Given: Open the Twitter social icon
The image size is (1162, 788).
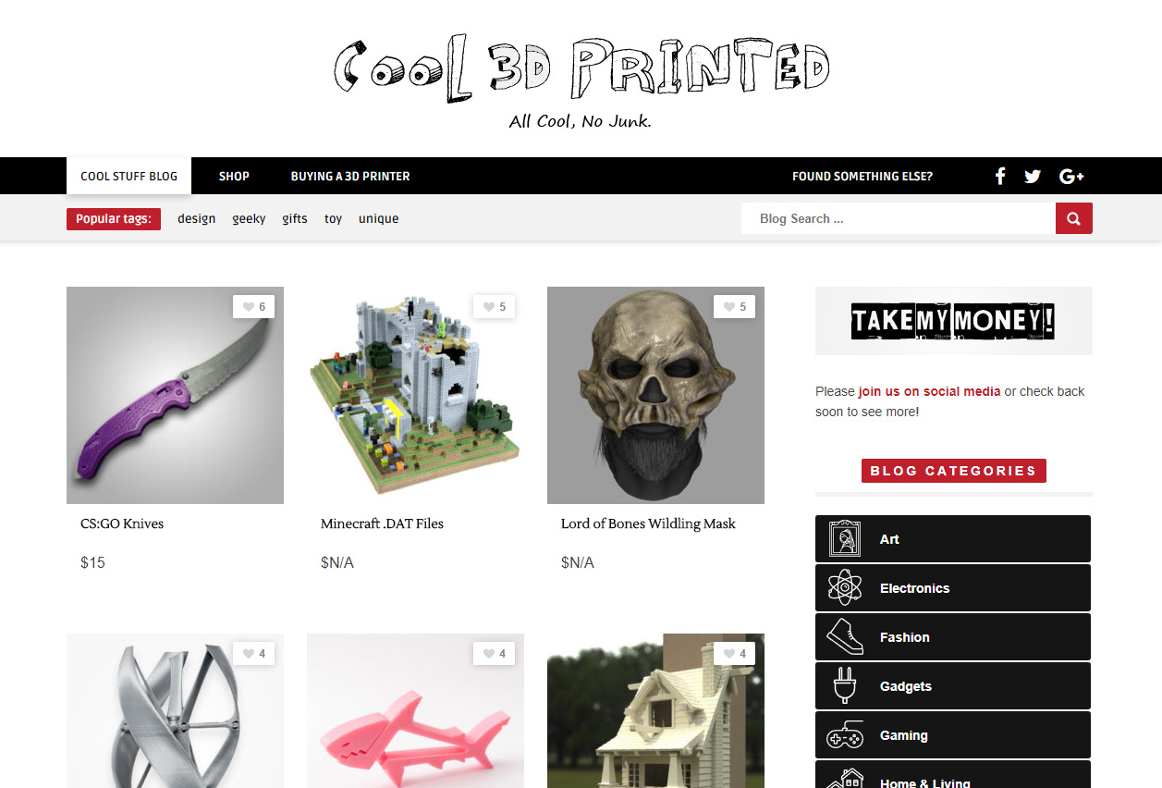Looking at the screenshot, I should [1033, 176].
